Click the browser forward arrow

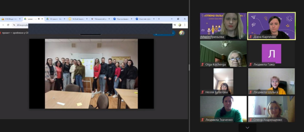coord(3,25)
